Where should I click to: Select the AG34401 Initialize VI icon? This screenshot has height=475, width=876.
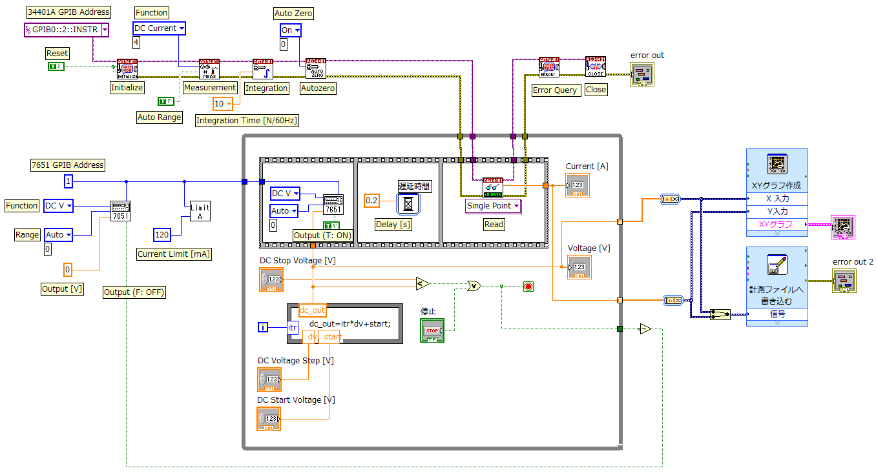[127, 69]
